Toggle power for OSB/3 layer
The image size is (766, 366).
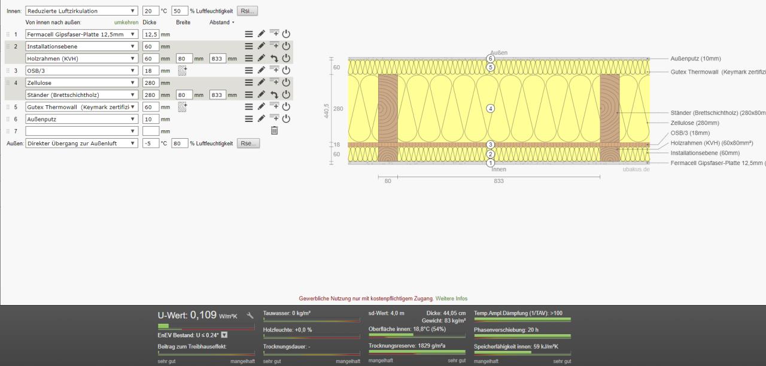[286, 71]
